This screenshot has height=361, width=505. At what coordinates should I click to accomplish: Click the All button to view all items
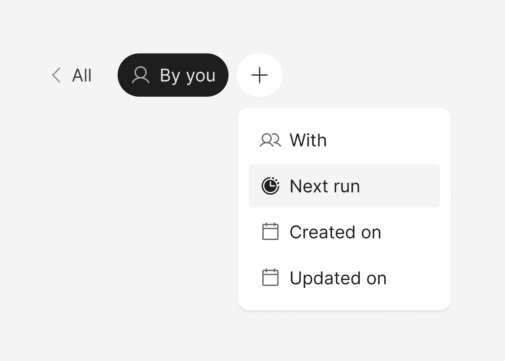click(81, 75)
